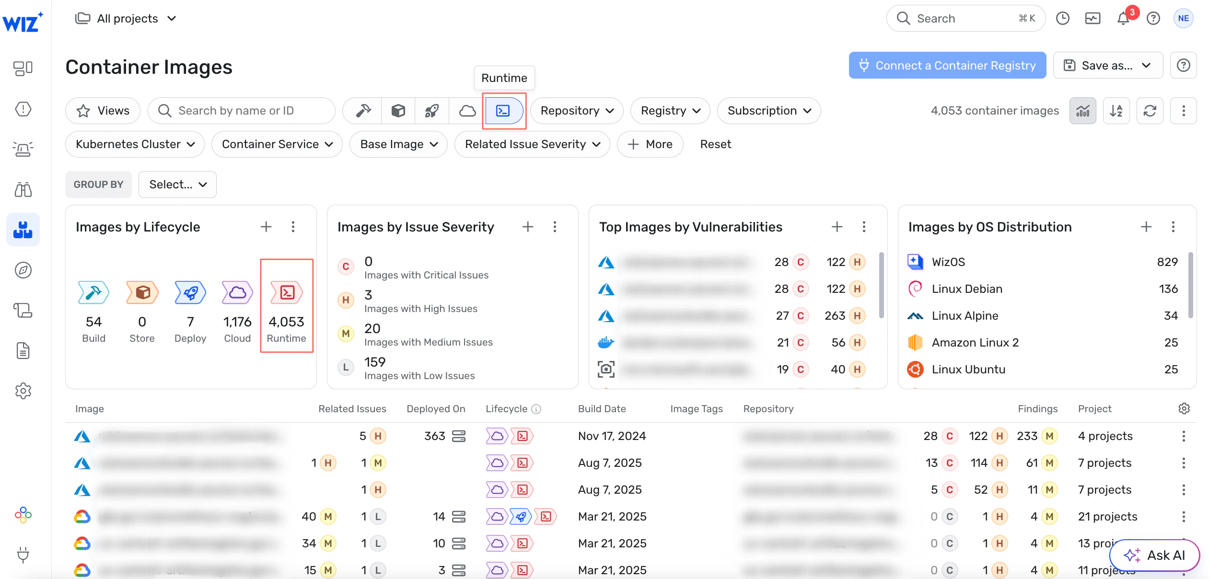The image size is (1209, 579).
Task: Click the sort A-Z icon
Action: pos(1116,111)
